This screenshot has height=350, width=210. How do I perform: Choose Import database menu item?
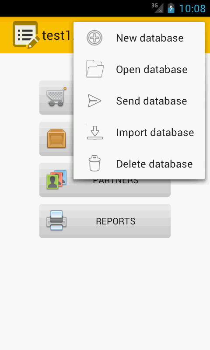click(x=139, y=133)
